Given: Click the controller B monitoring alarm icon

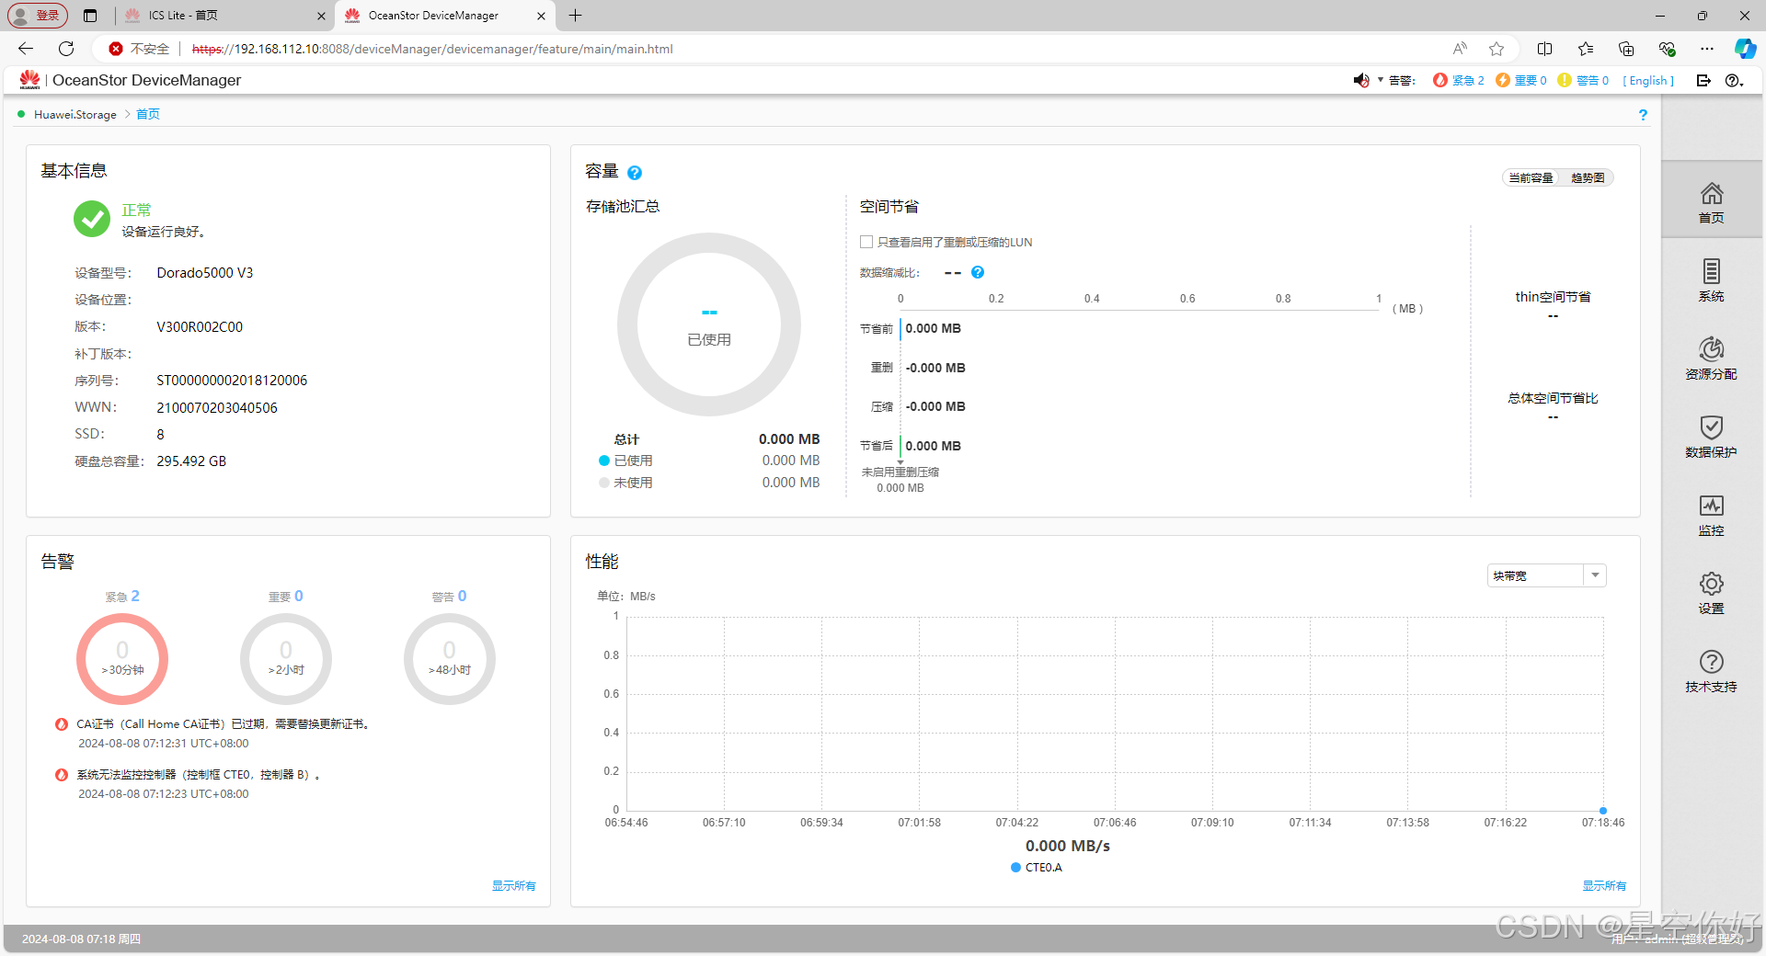Looking at the screenshot, I should 62,775.
